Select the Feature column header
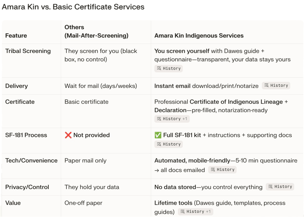The image size is (304, 217). coord(16,36)
